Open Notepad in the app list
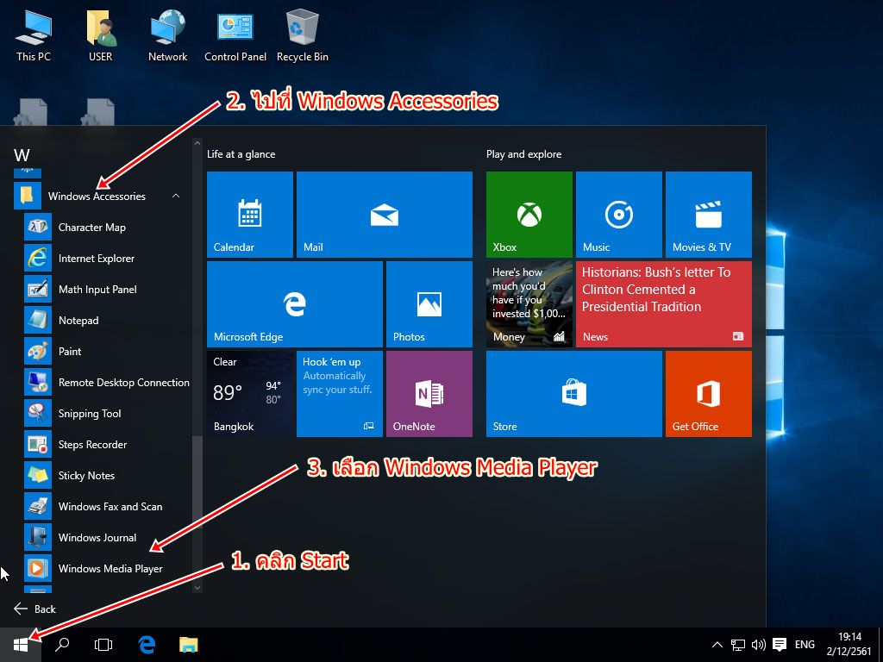 78,321
